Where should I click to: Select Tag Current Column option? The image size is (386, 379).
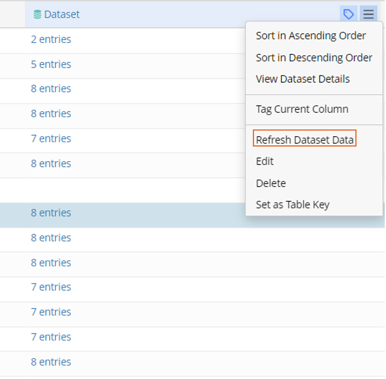pos(302,109)
